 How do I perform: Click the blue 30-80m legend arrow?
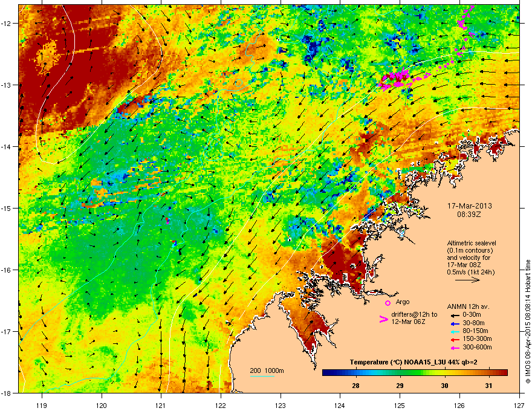(x=455, y=323)
